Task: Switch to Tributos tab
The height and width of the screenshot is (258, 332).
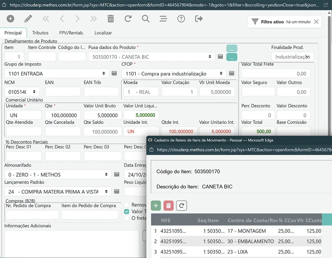Action: pyautogui.click(x=40, y=33)
